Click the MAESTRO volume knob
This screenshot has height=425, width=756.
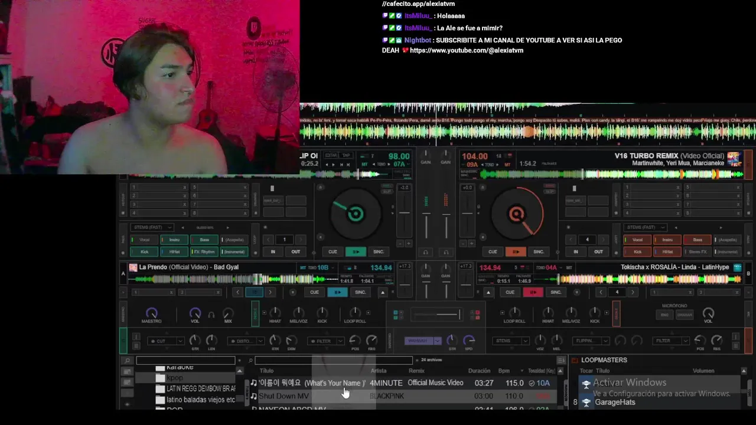tap(152, 313)
